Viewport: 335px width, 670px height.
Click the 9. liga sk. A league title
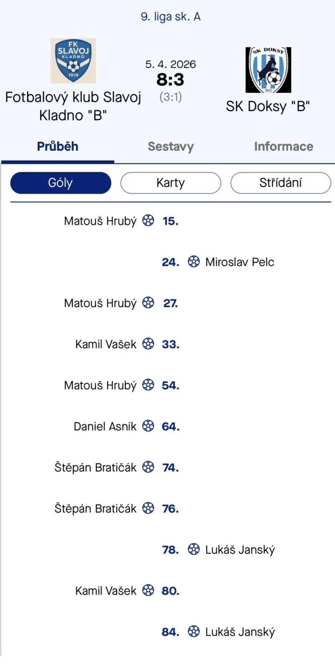point(171,17)
